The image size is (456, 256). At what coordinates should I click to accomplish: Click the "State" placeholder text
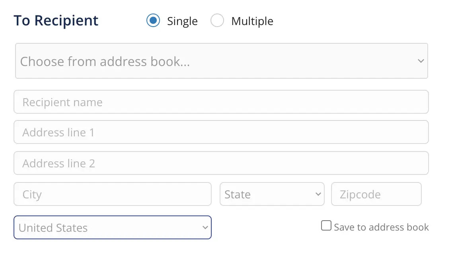238,194
